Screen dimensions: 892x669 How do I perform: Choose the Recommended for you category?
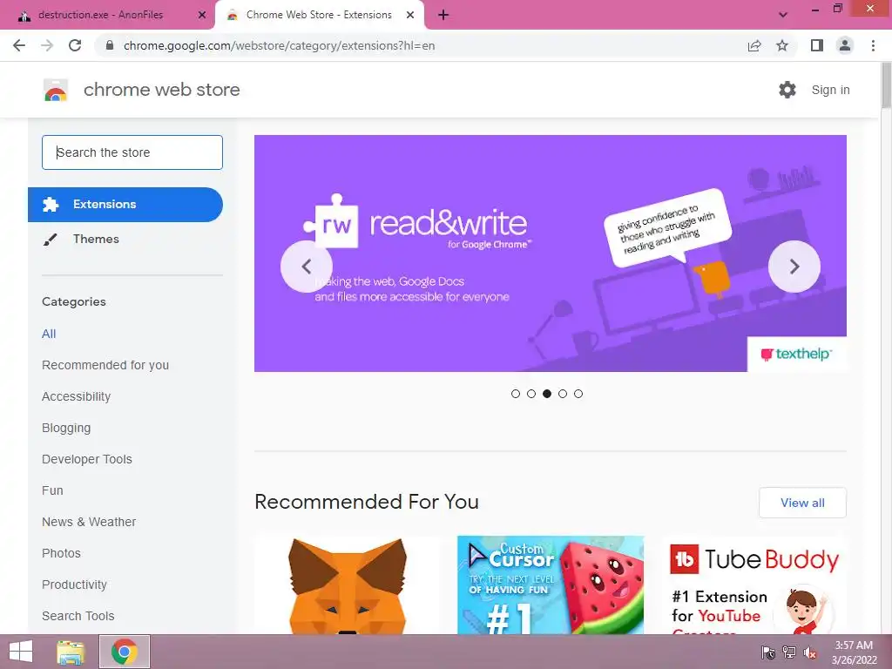[x=105, y=365]
